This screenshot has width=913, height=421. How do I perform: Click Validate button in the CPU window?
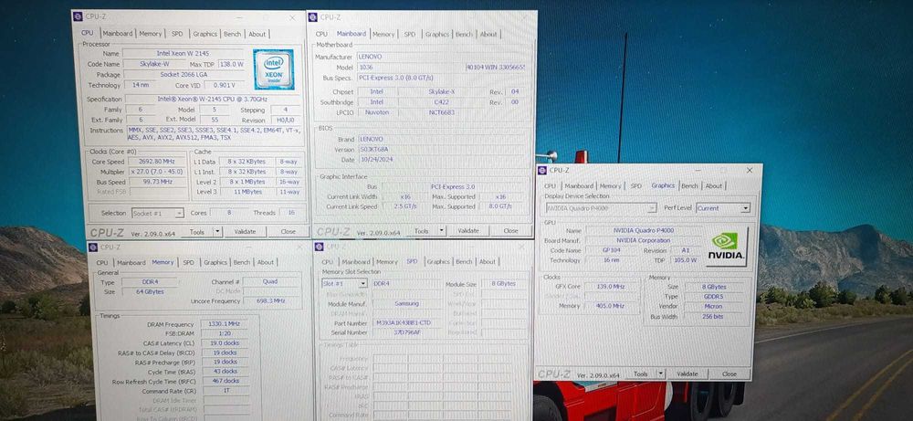[245, 231]
